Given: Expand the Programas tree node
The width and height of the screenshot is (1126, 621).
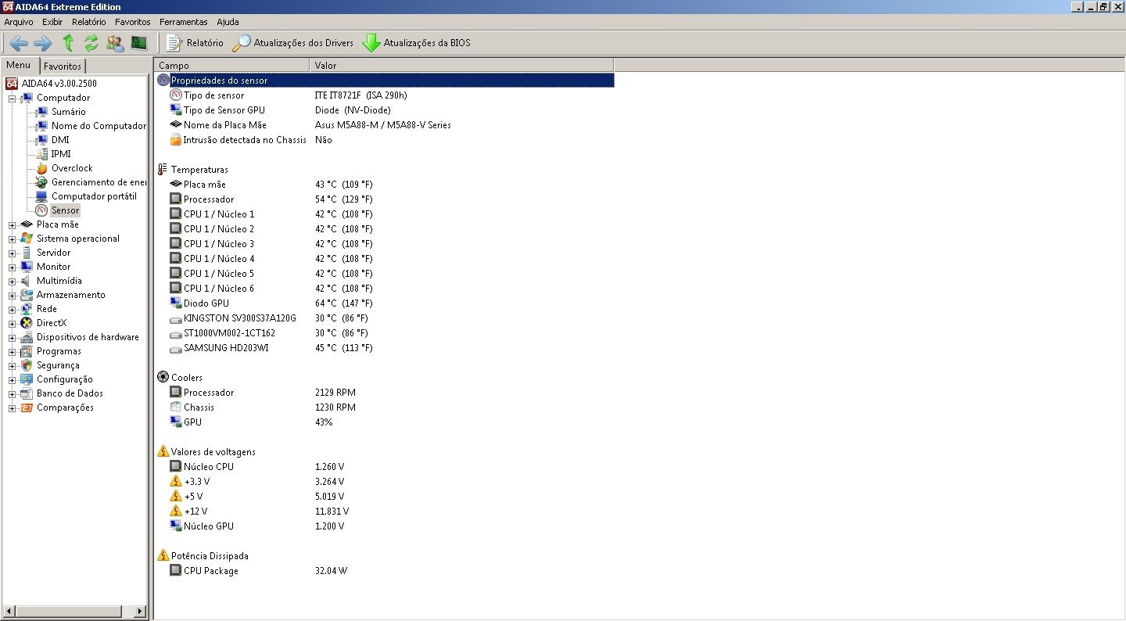Looking at the screenshot, I should point(13,352).
